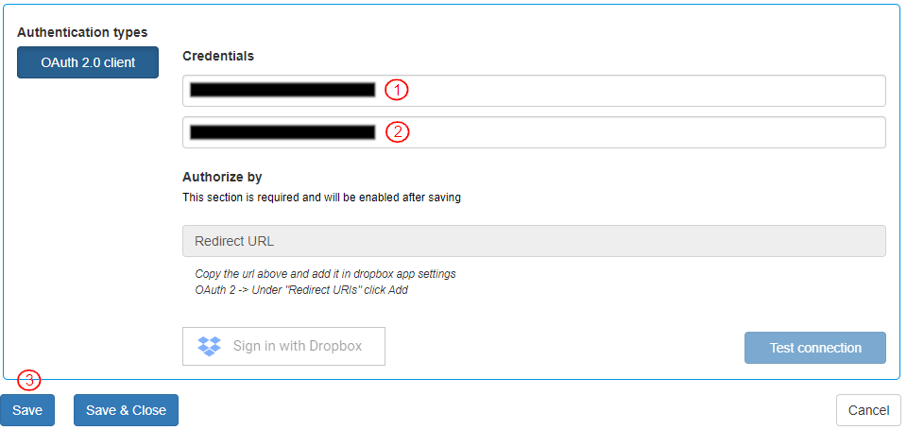Click the Save & Close button

(x=126, y=410)
